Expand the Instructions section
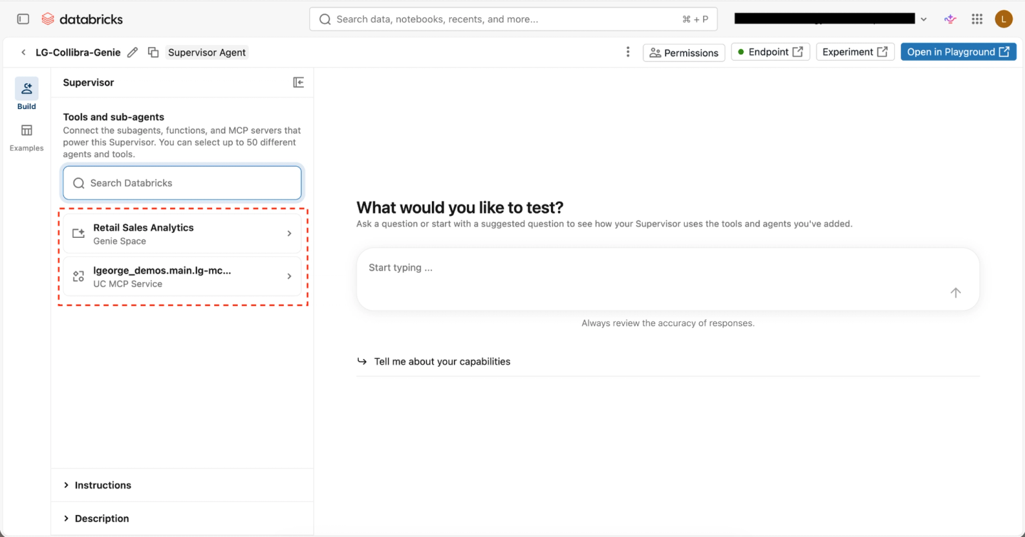The width and height of the screenshot is (1025, 537). [x=182, y=485]
